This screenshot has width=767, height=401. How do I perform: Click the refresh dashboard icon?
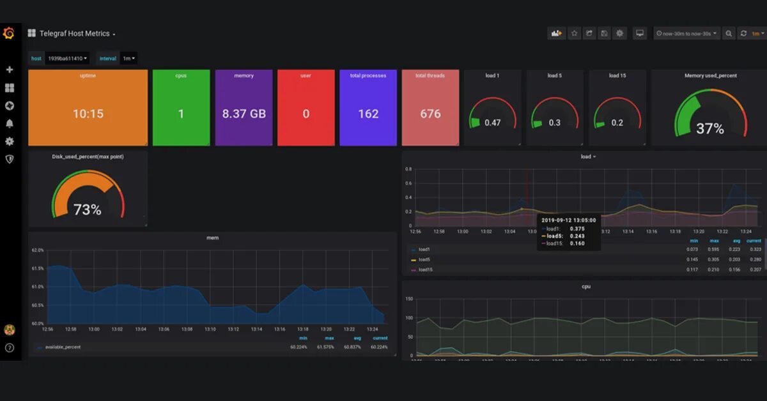[x=743, y=33]
